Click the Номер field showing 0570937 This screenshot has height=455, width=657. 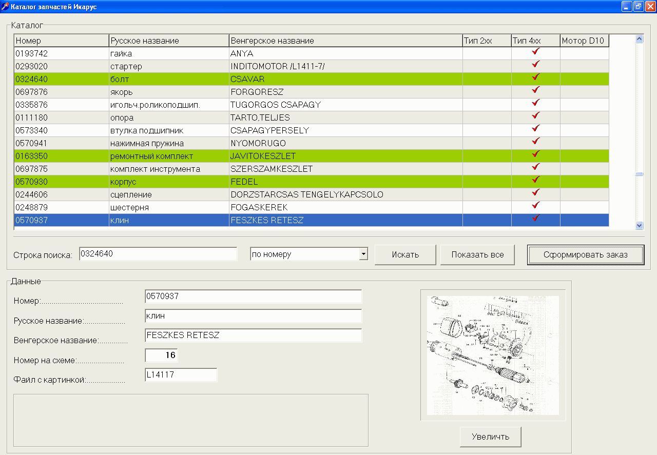coord(254,296)
